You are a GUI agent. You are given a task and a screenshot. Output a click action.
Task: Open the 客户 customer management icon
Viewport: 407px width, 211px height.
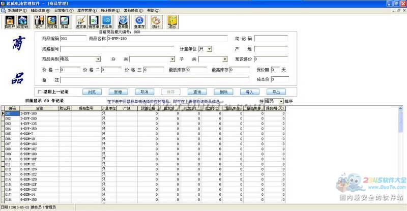[x=39, y=22]
